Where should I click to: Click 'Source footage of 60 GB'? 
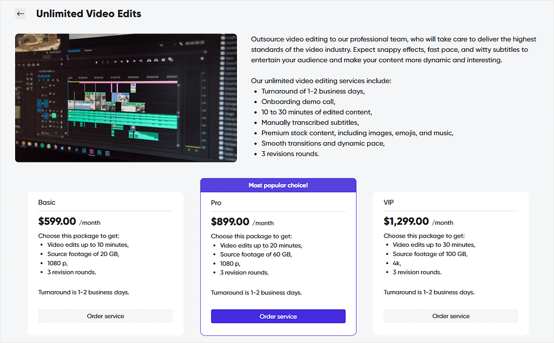[256, 254]
